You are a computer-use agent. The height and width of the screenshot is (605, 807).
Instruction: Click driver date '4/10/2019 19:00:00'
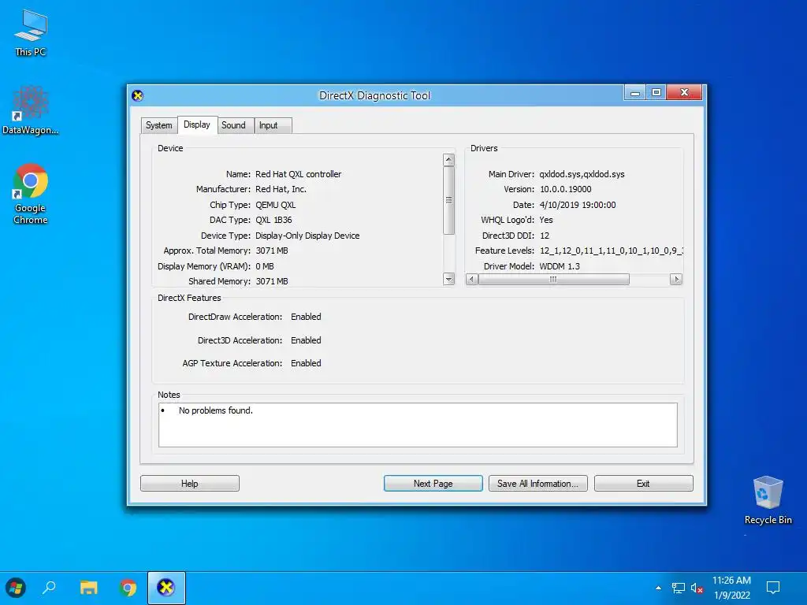pos(578,205)
